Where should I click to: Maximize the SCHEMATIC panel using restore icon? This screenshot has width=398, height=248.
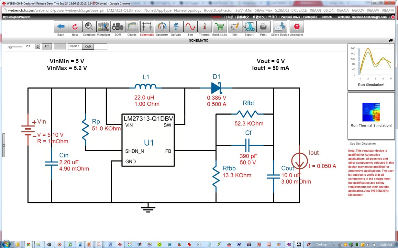click(x=391, y=41)
